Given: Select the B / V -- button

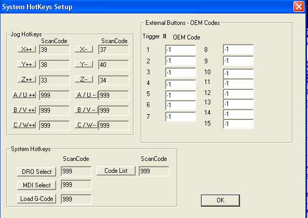Looking at the screenshot, I should point(86,110).
